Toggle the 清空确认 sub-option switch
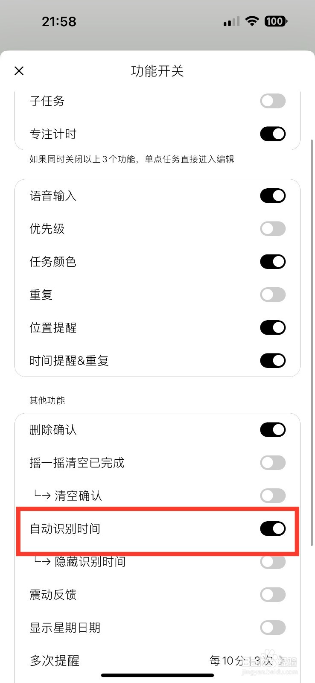Viewport: 315px width, 683px height. [273, 496]
